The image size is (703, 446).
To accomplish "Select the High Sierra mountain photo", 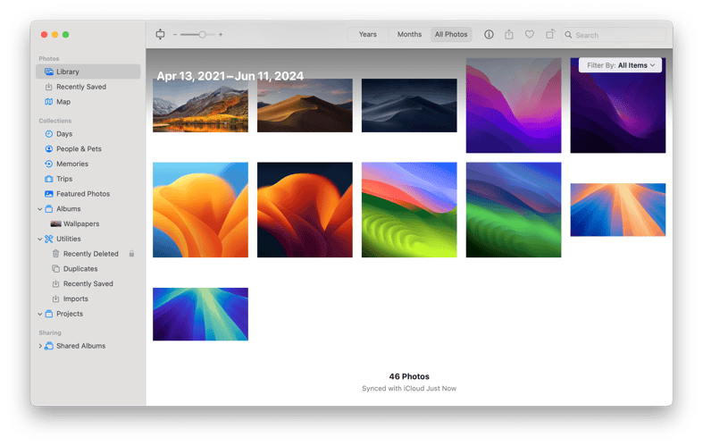I will tap(200, 105).
